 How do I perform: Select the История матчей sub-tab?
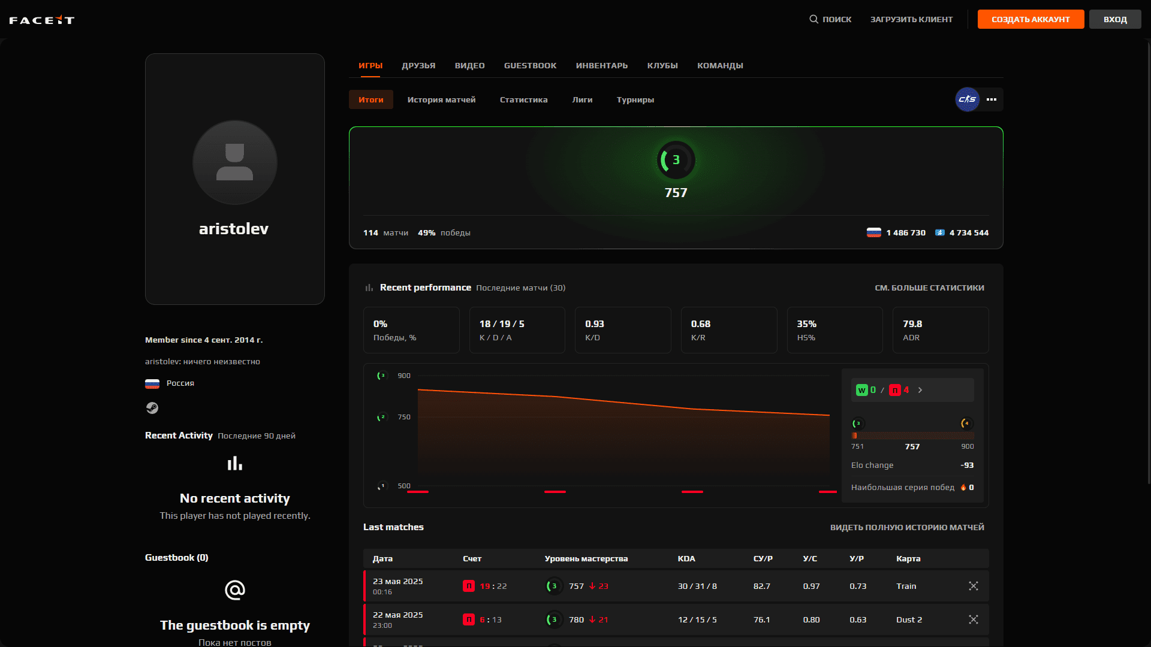(x=441, y=99)
